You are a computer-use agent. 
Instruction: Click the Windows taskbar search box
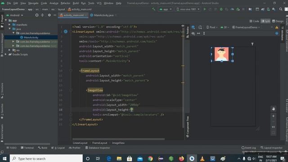click(46, 158)
